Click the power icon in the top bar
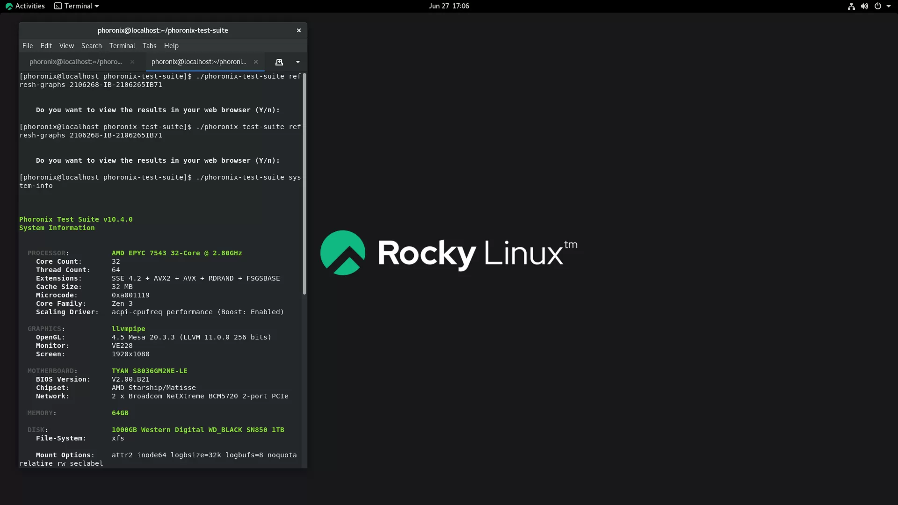Screen dimensions: 898x505 (x=878, y=6)
